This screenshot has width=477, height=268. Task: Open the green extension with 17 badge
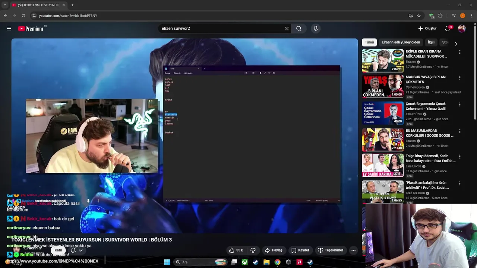(432, 16)
